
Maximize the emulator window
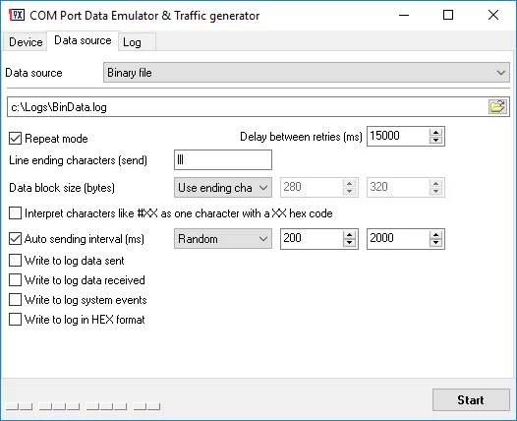448,15
